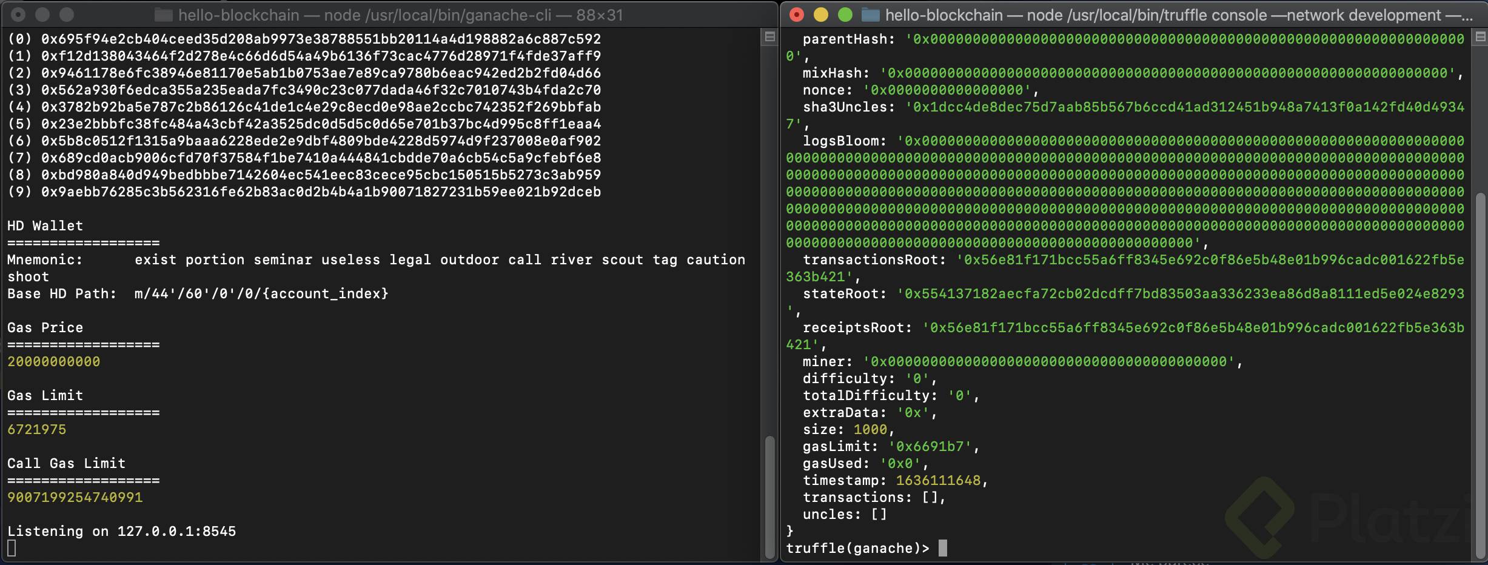
Task: Click the red close button on the truffle window
Action: point(796,13)
